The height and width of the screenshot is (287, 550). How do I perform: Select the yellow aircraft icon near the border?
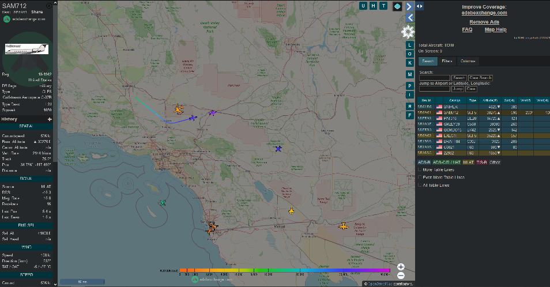click(291, 210)
